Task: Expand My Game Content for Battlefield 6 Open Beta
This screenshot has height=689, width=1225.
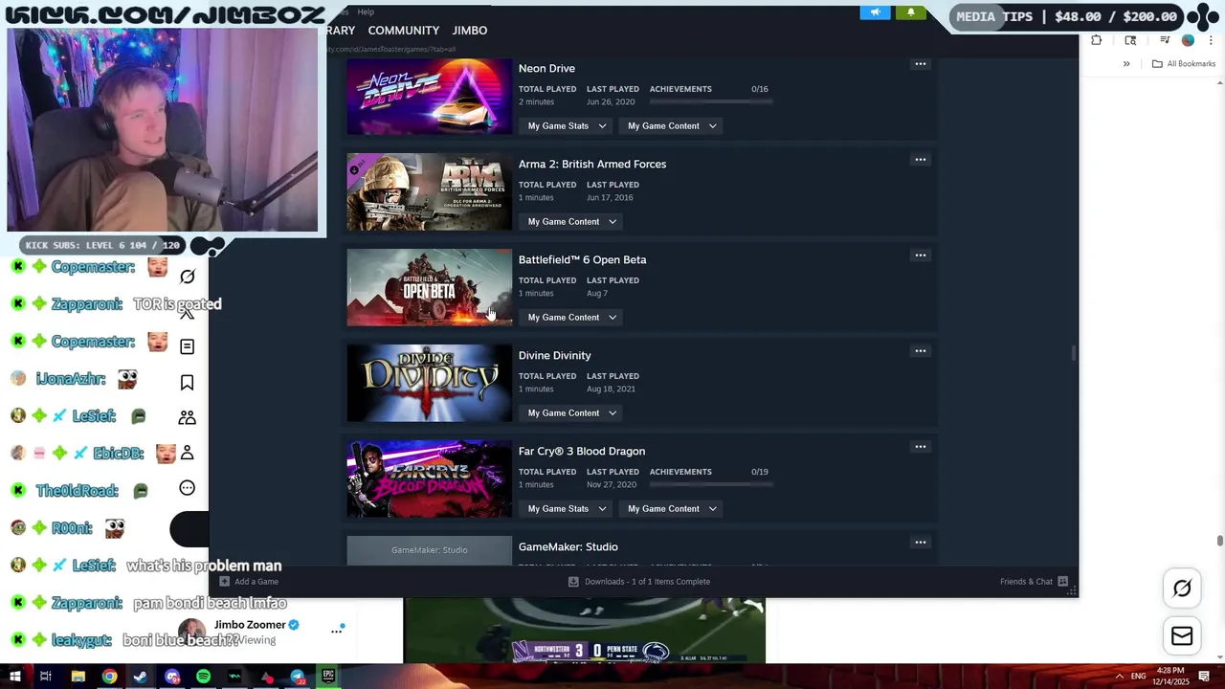Action: tap(572, 317)
